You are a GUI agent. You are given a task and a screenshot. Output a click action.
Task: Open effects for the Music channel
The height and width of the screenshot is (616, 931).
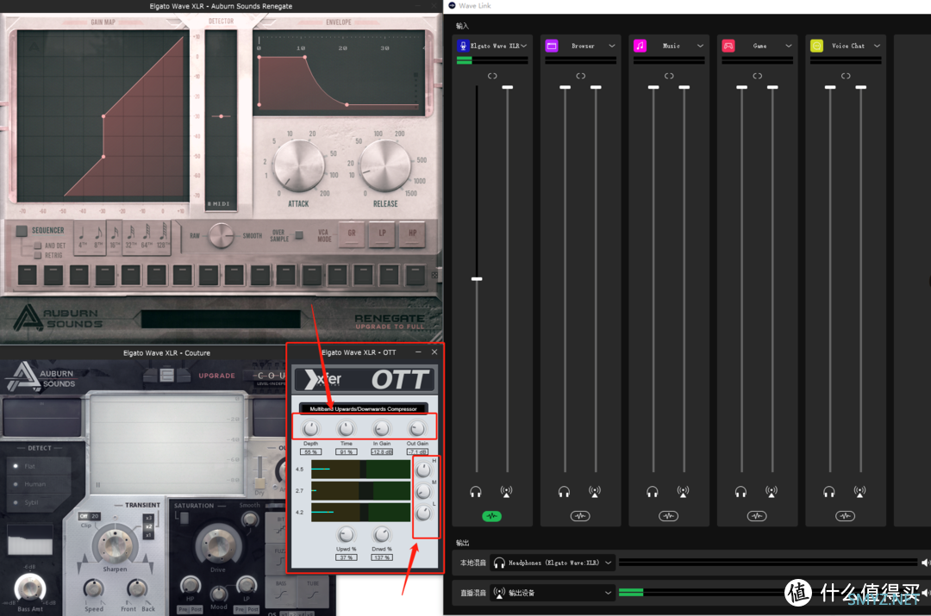click(x=669, y=516)
